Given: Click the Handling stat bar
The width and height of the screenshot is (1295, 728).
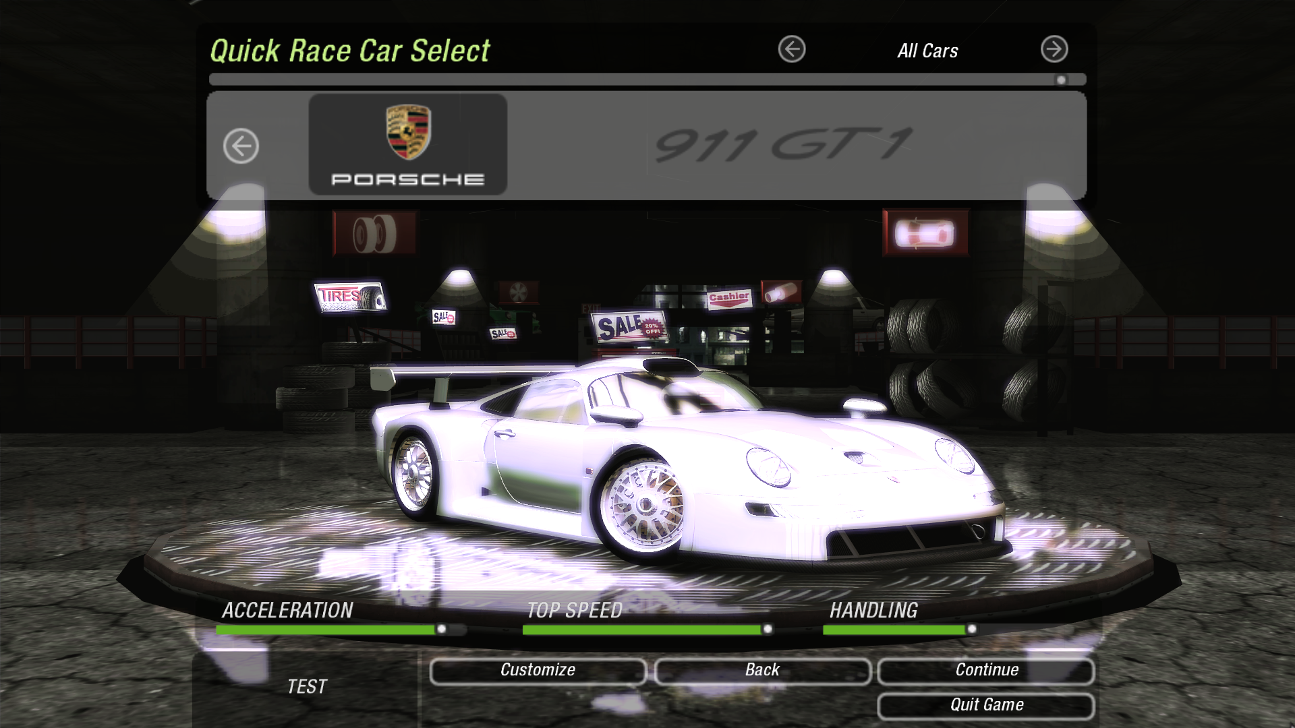Looking at the screenshot, I should 948,630.
